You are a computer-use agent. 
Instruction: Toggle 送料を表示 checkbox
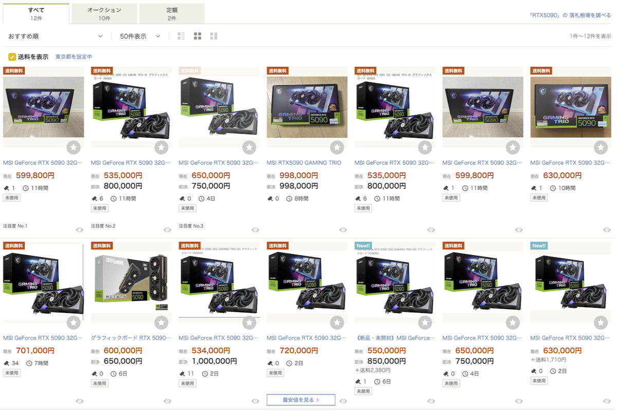[x=12, y=57]
